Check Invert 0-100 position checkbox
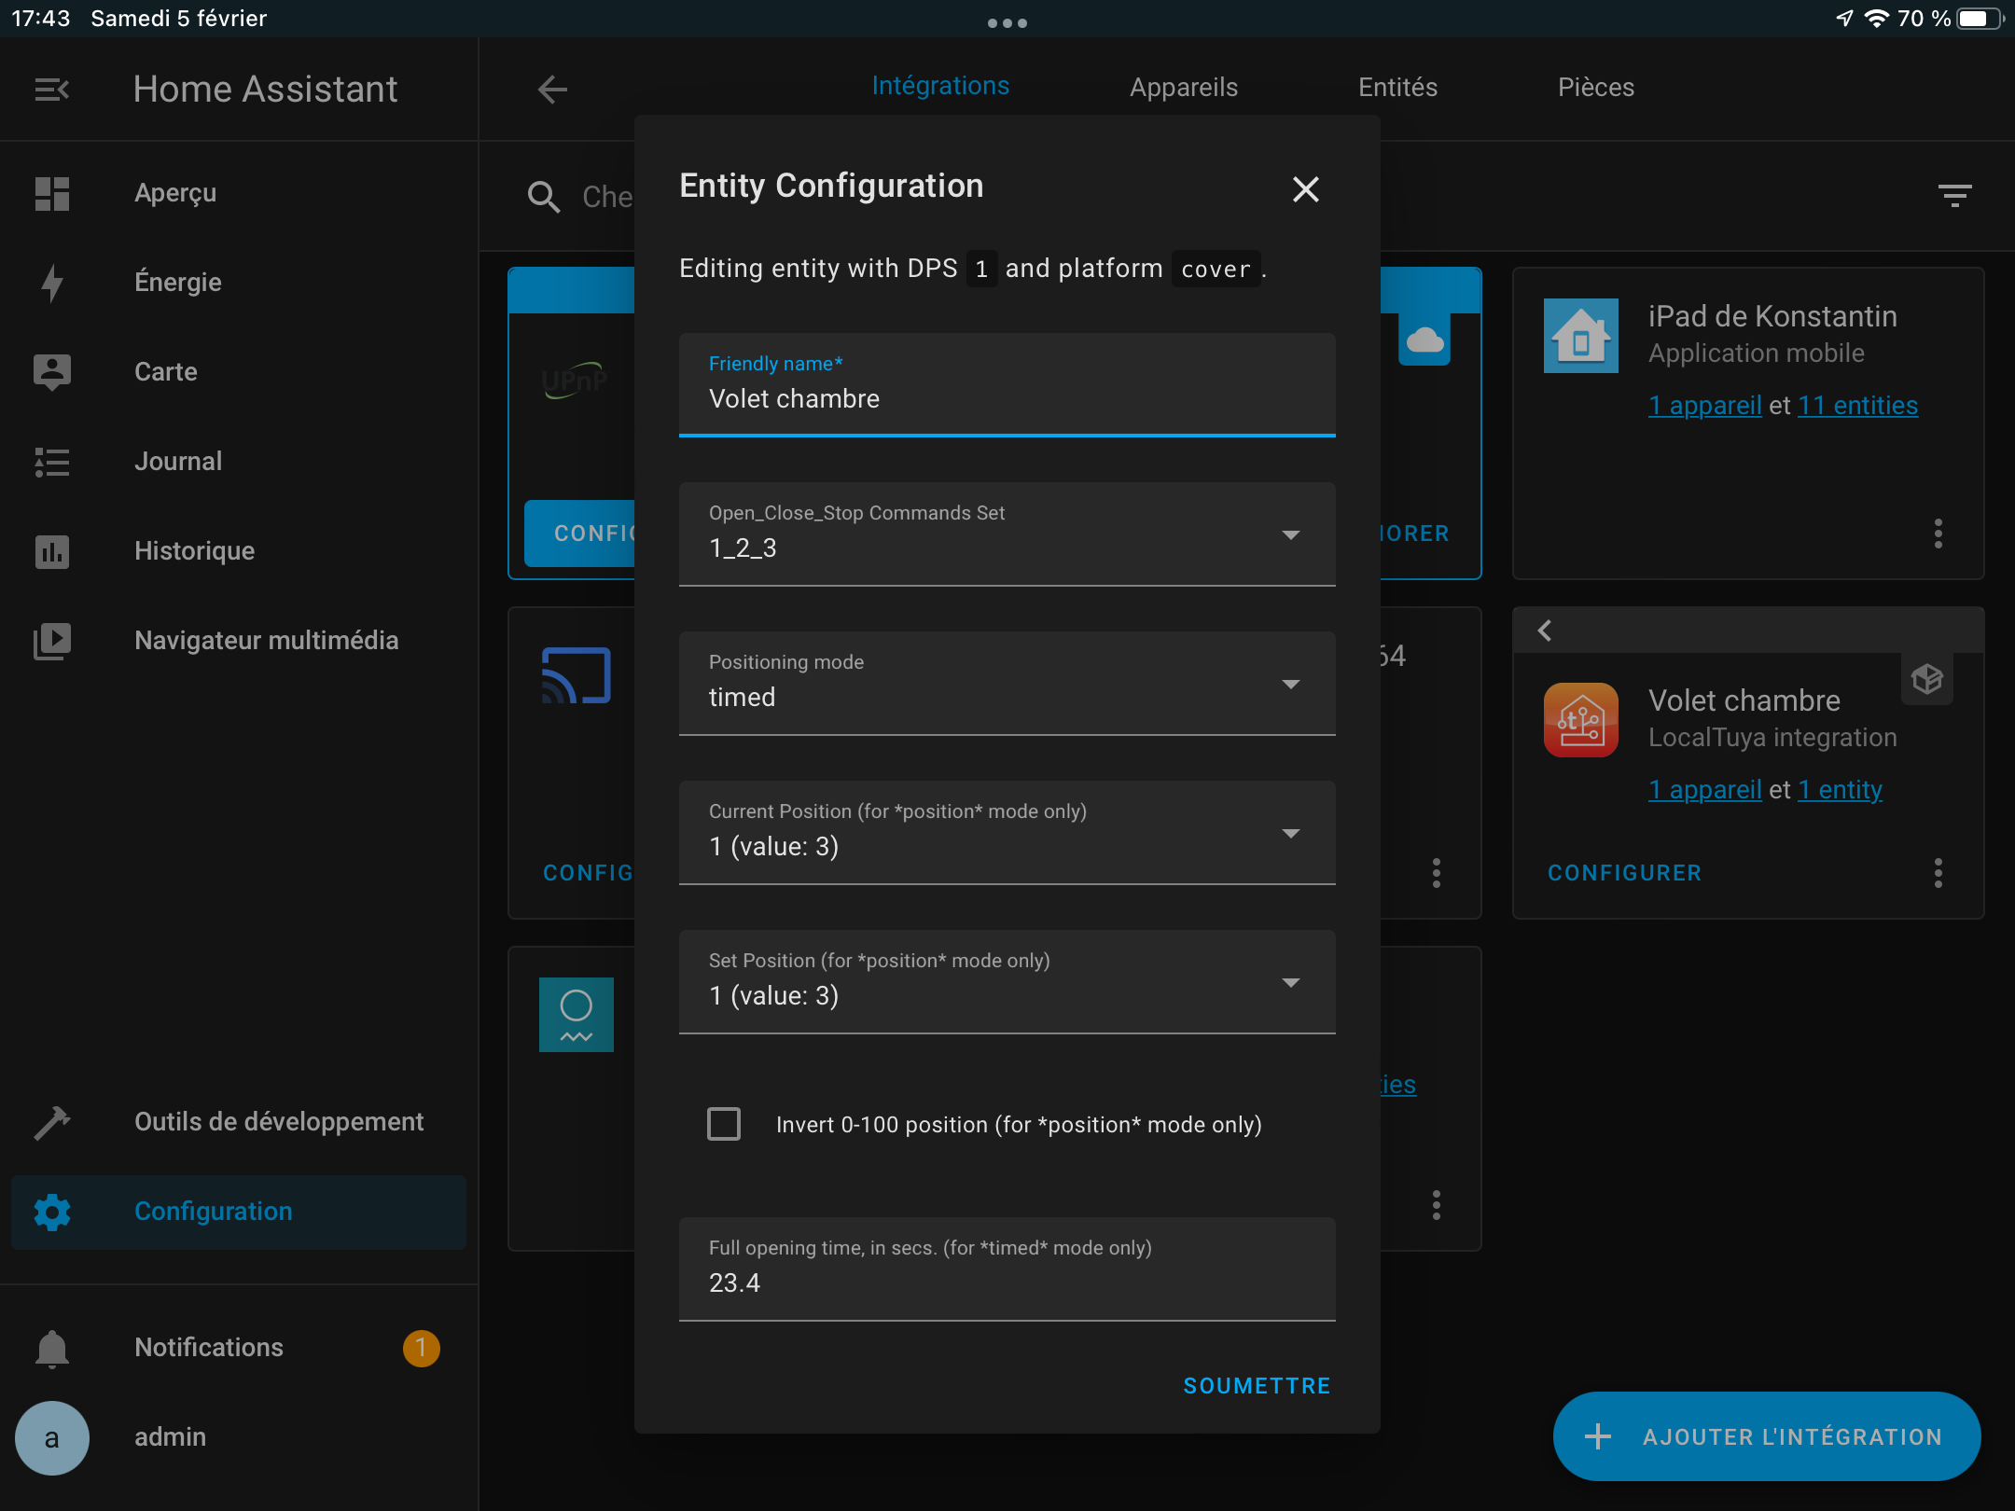The image size is (2015, 1511). point(724,1124)
